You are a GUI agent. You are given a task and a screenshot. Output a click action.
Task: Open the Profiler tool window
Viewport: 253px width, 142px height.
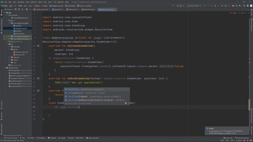click(79, 138)
